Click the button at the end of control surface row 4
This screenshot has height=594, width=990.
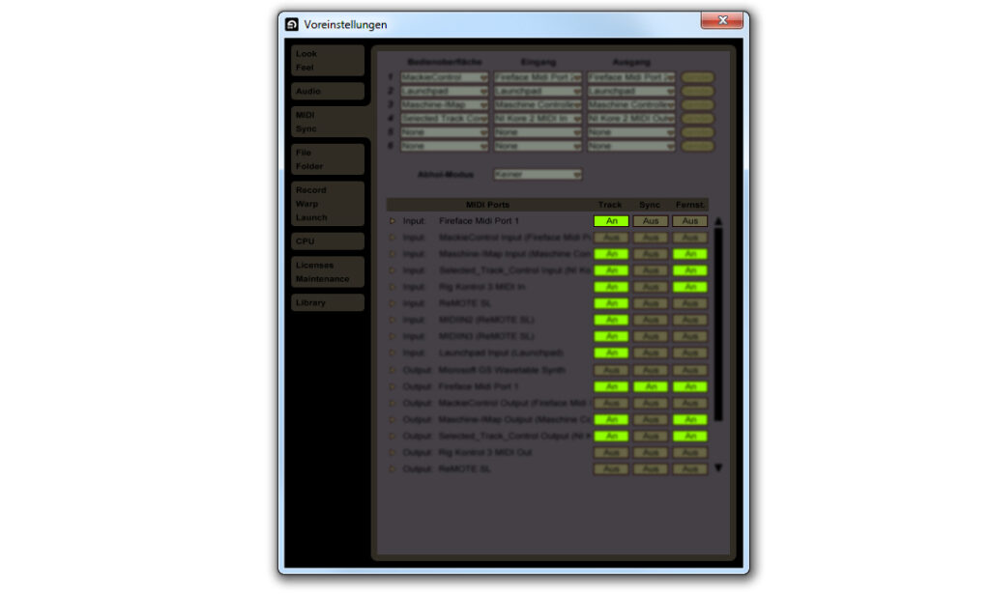click(698, 119)
